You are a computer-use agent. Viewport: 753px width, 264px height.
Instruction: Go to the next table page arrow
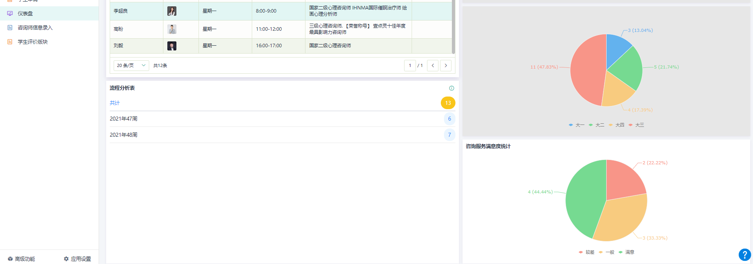(x=446, y=65)
